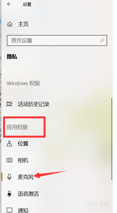
Task: Click into the 查找设置 search field
Action: click(x=57, y=40)
